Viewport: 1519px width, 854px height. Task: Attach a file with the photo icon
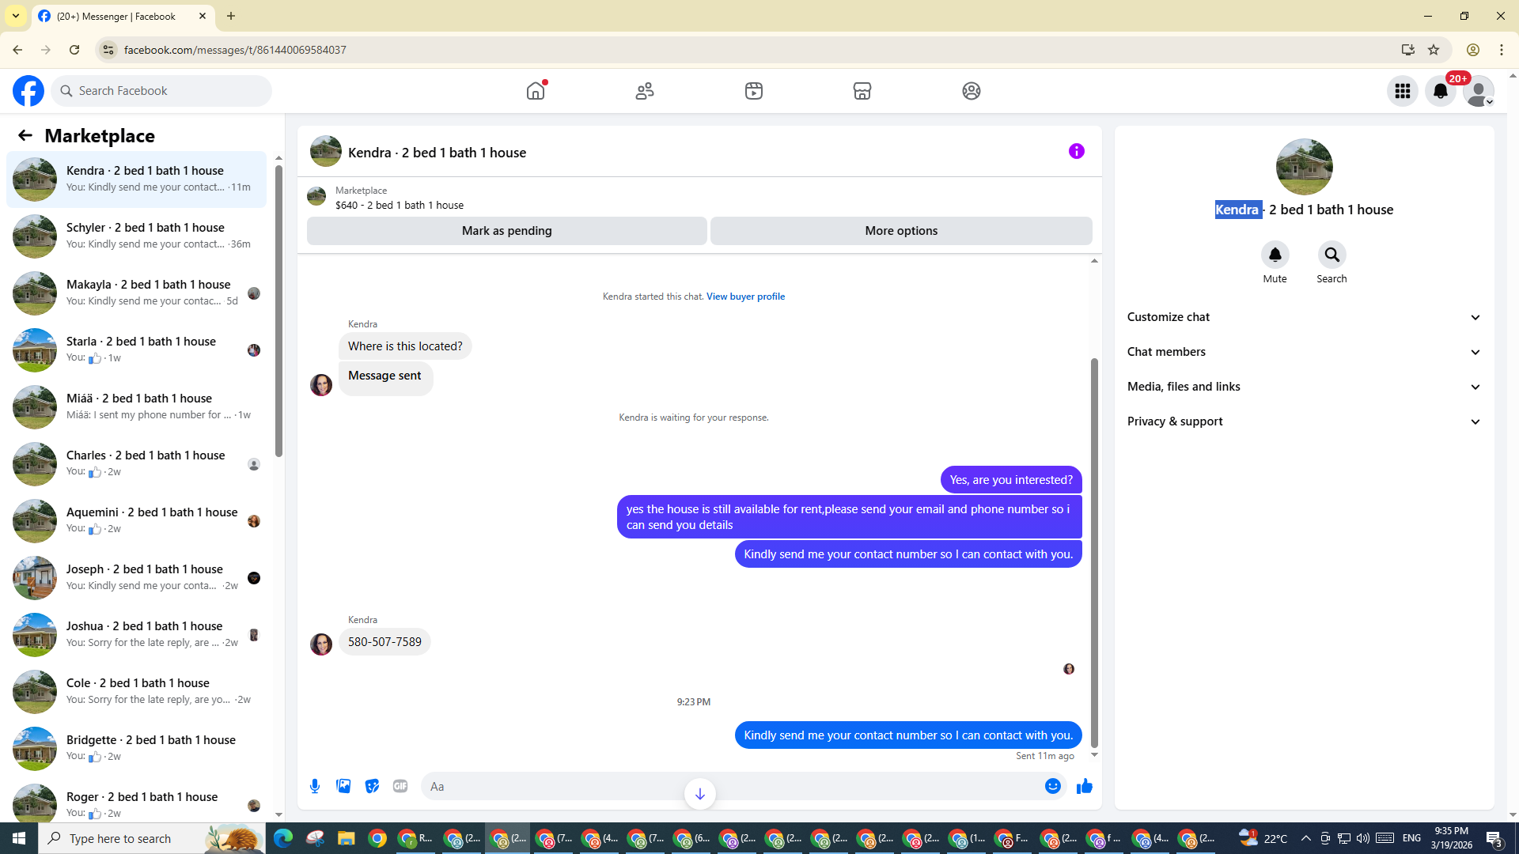coord(343,786)
